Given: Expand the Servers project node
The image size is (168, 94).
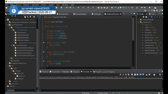Looking at the screenshot, I should 6,86.
